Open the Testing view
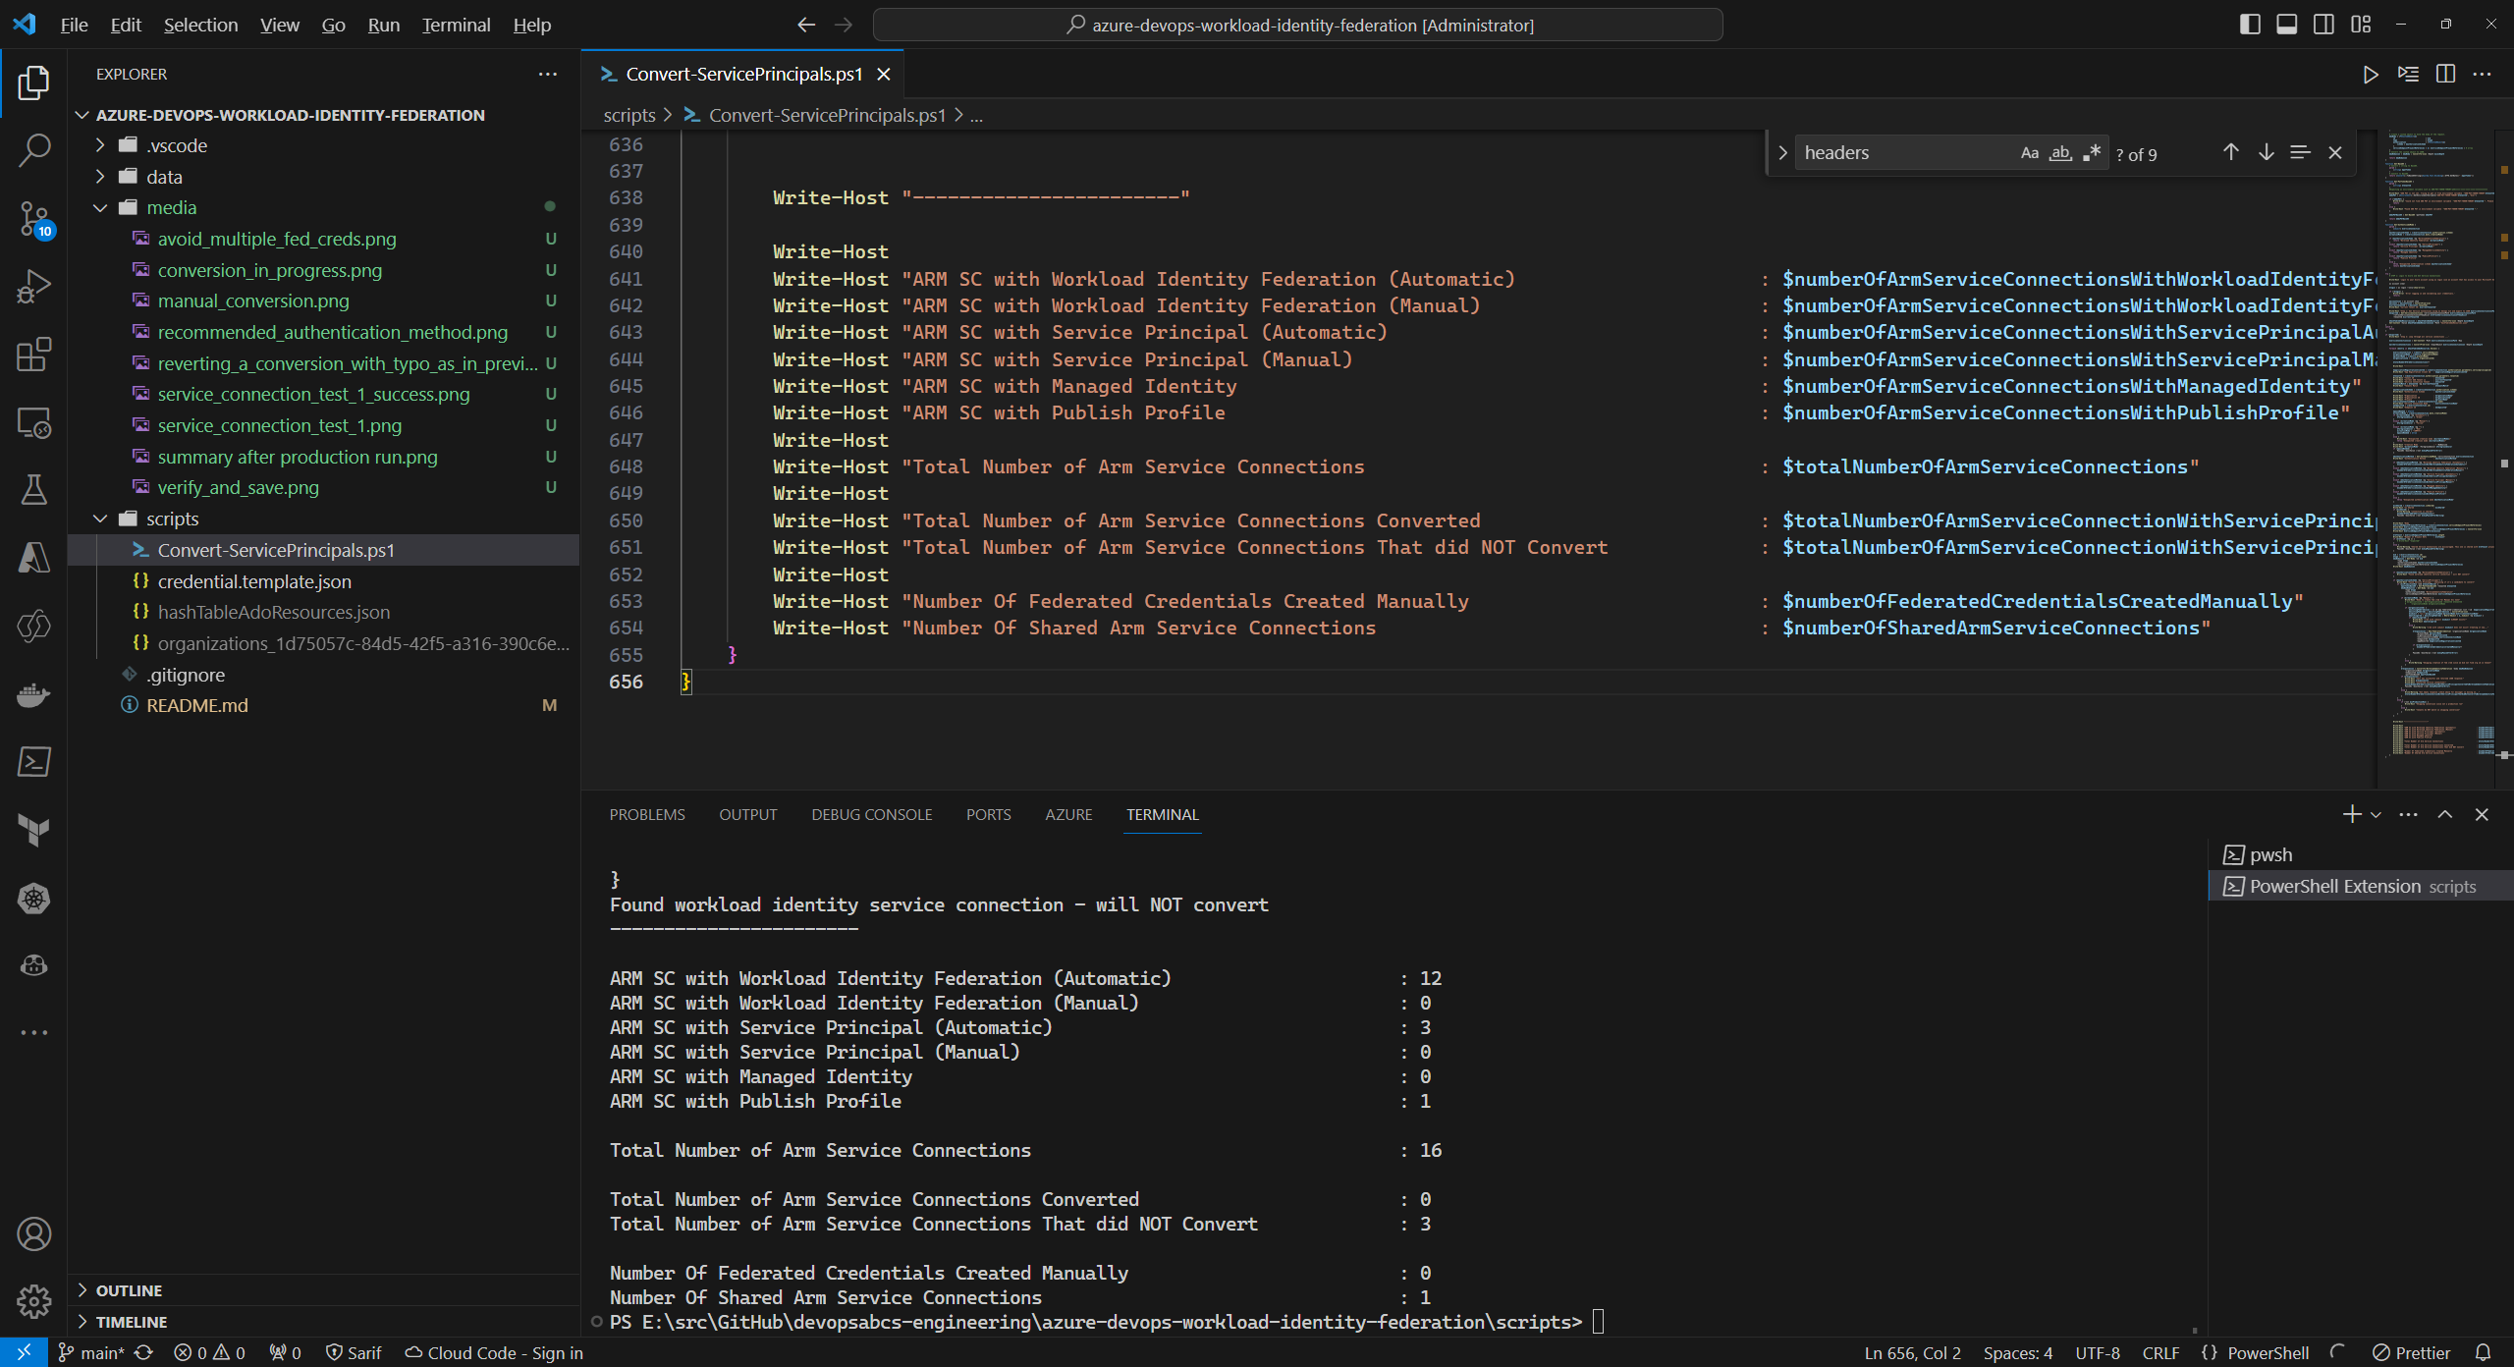 [x=34, y=490]
